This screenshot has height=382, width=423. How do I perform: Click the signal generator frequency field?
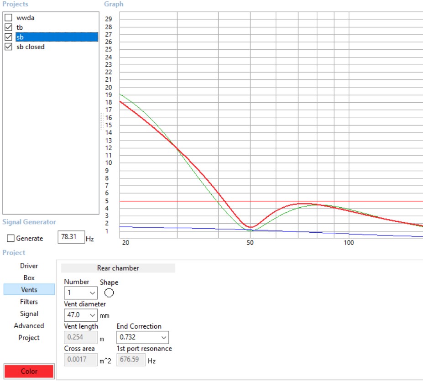[x=71, y=237]
